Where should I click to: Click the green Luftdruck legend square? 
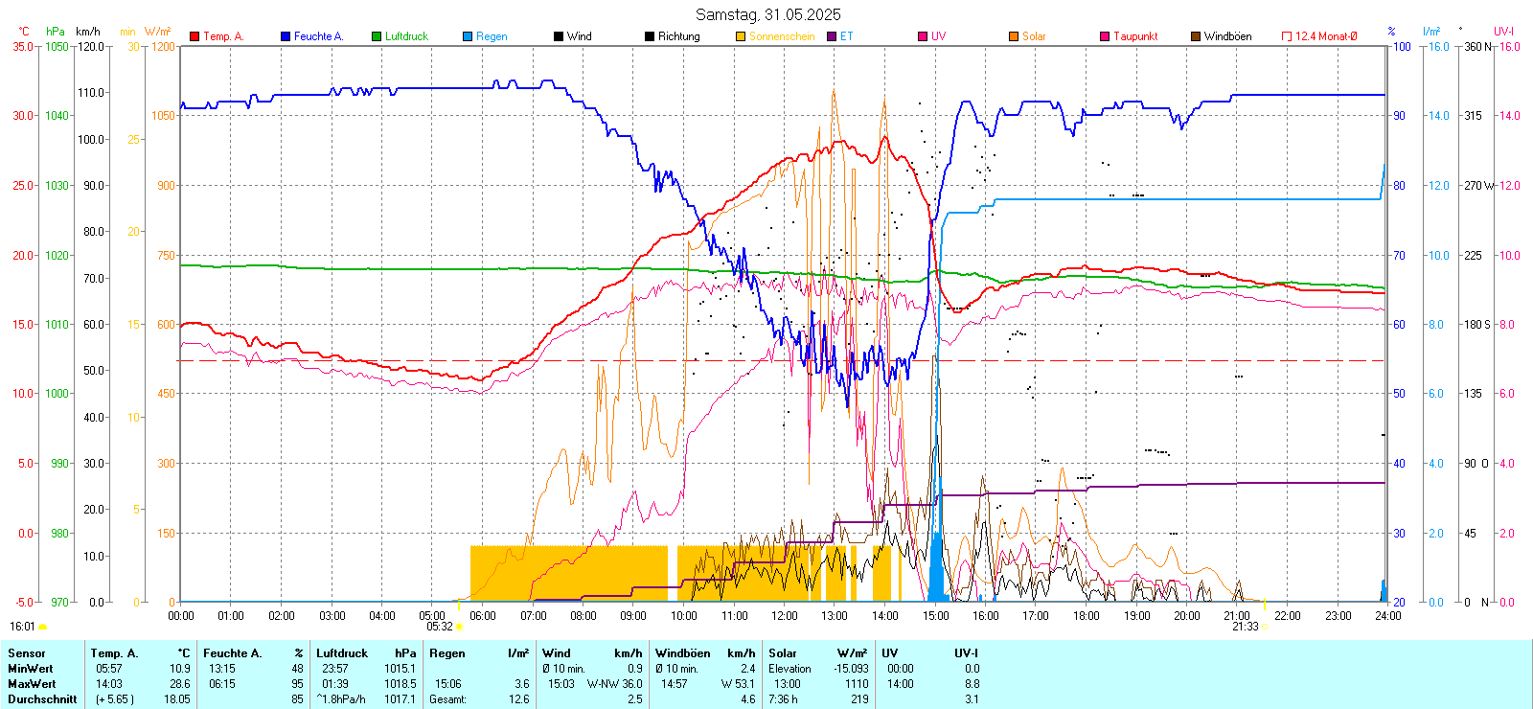tap(377, 36)
